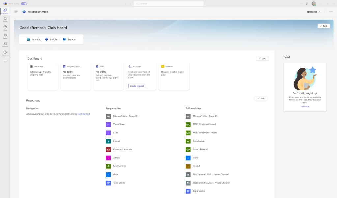Open hamburger menu beside Microsoft Viva
This screenshot has height=198, width=337.
[16, 11]
